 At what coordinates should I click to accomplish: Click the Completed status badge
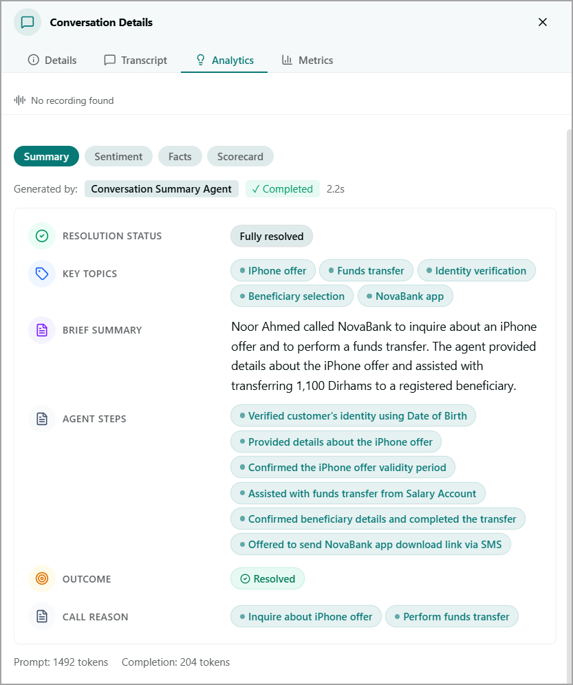[x=282, y=188]
